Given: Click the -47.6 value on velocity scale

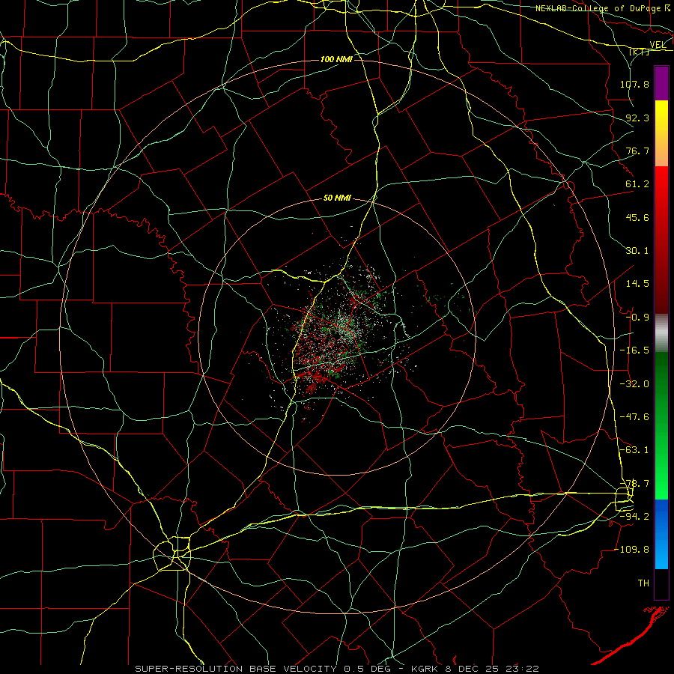Looking at the screenshot, I should point(634,417).
